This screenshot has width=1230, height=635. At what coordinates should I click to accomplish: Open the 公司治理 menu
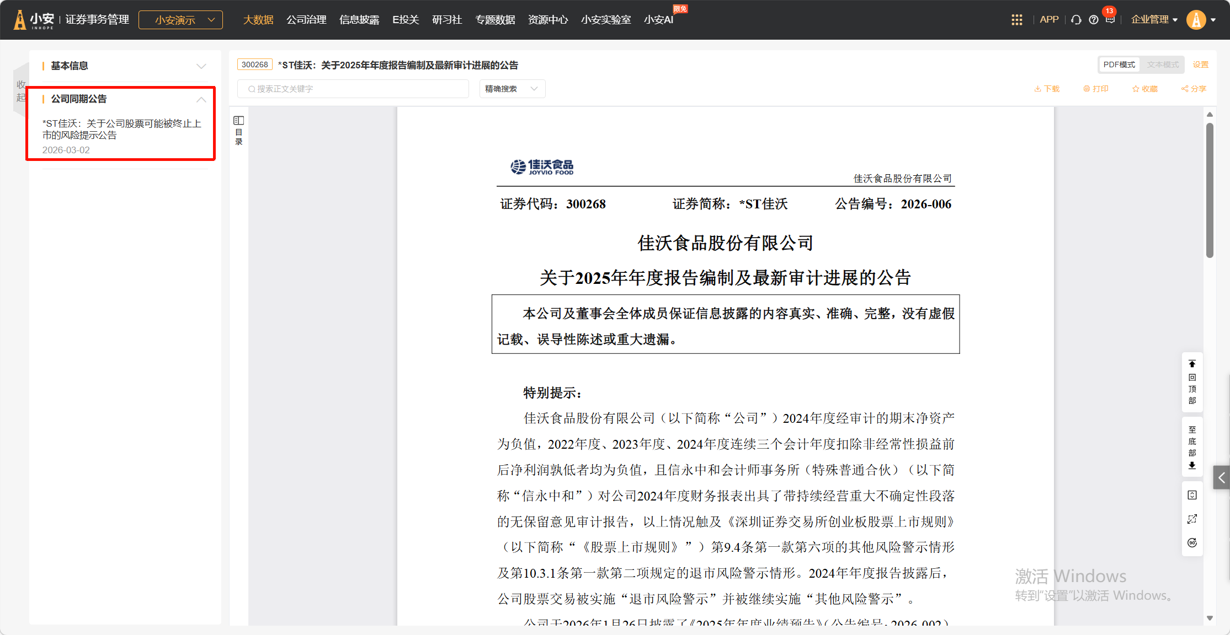[x=306, y=20]
